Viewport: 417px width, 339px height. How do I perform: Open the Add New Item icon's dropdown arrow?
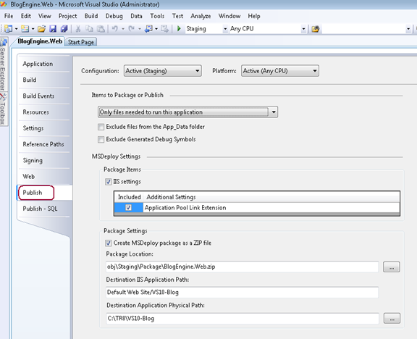point(33,29)
